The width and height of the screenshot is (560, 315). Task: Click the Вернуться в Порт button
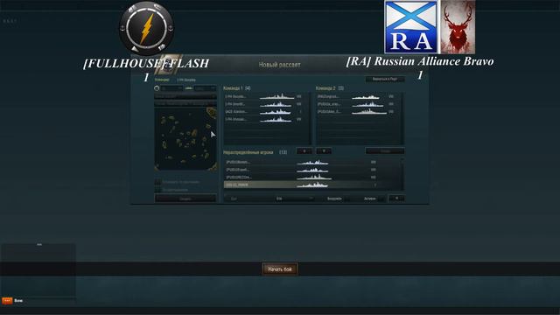385,79
